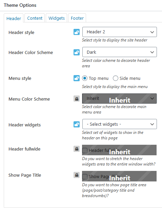Enable the Show Page Title checkbox

[85, 177]
